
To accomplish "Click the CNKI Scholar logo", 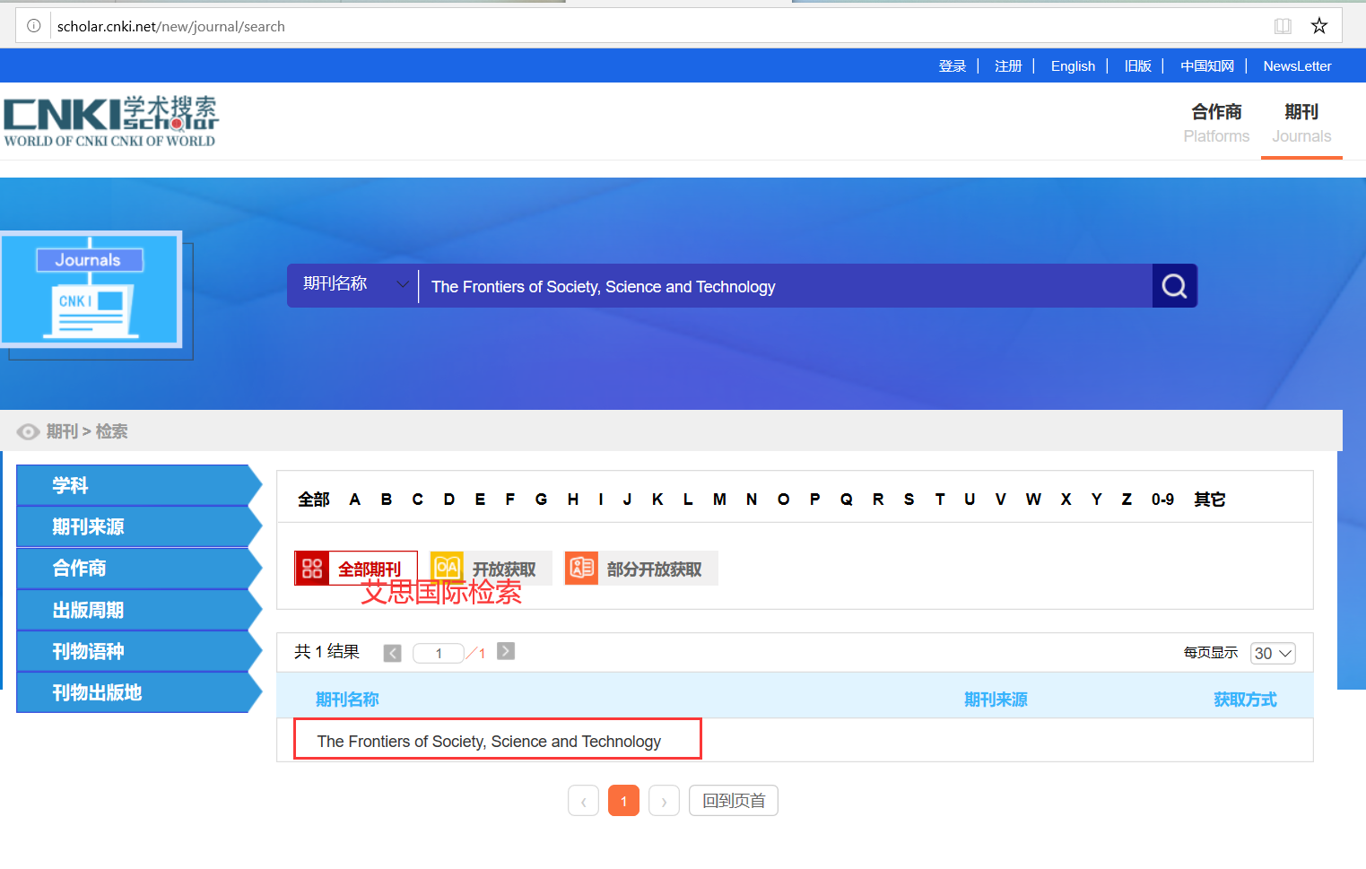I will tap(111, 121).
